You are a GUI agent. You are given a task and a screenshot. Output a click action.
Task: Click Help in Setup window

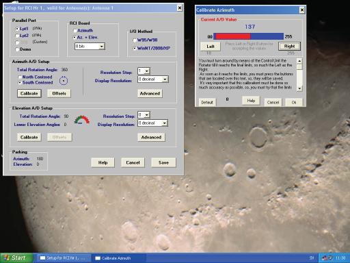[x=103, y=162]
